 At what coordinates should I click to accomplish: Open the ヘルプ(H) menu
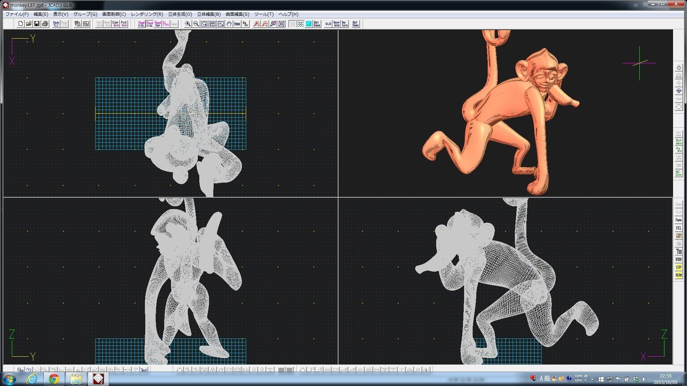click(288, 14)
